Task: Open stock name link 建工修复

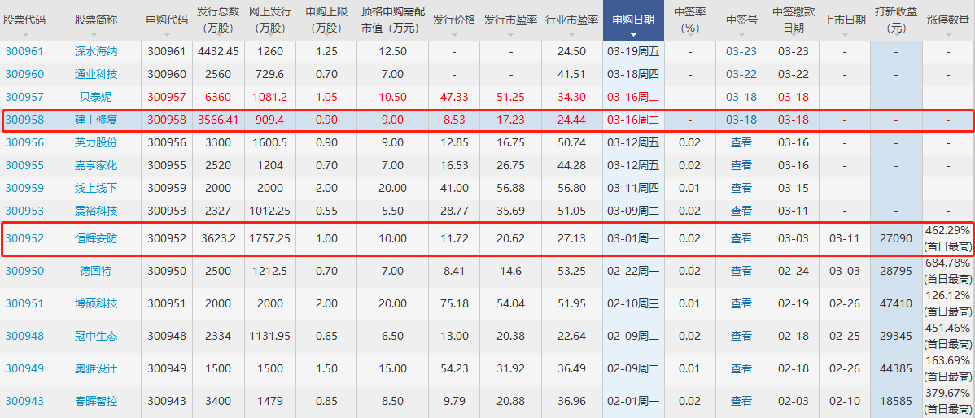Action: [95, 120]
